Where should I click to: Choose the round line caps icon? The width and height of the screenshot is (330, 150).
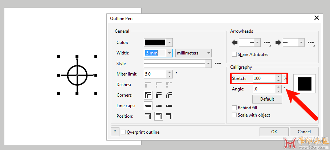pos(159,106)
